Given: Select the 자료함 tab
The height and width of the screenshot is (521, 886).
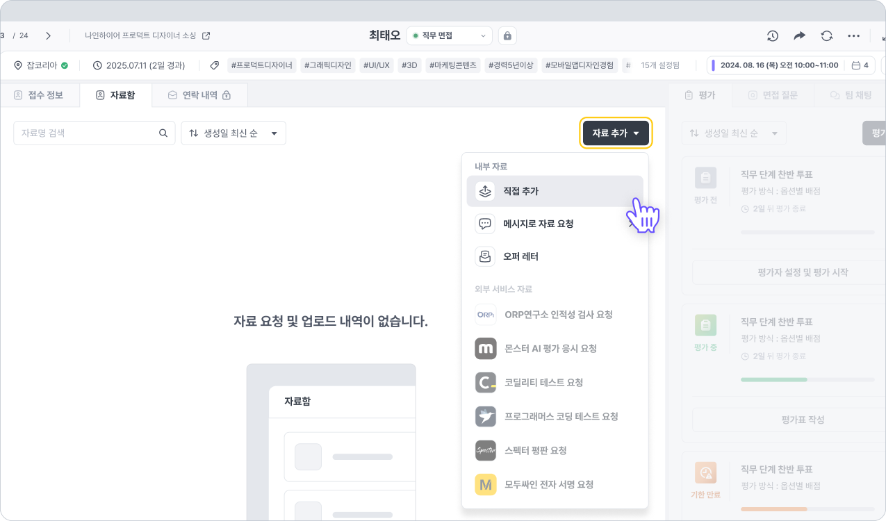Looking at the screenshot, I should tap(115, 95).
